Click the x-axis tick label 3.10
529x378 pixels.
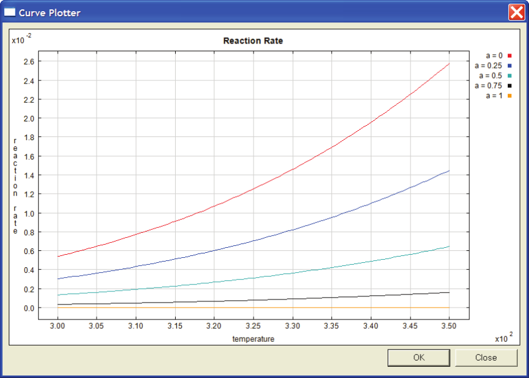pos(136,326)
